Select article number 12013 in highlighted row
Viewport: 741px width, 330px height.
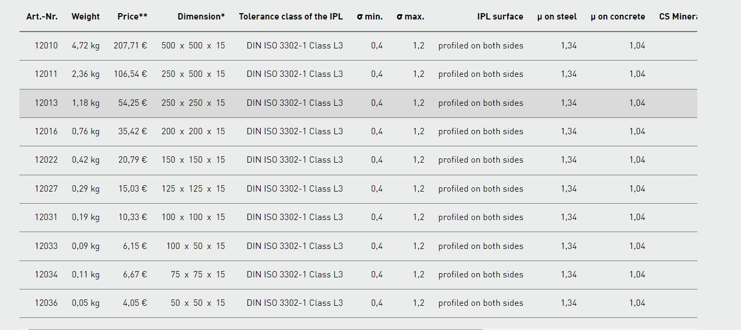coord(46,103)
